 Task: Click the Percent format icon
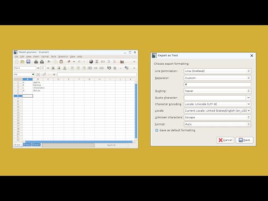point(115,68)
